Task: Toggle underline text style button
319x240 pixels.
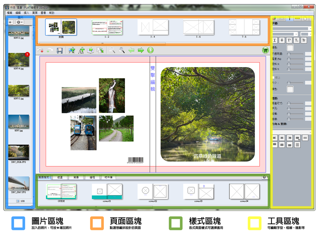Action: pyautogui.click(x=274, y=40)
